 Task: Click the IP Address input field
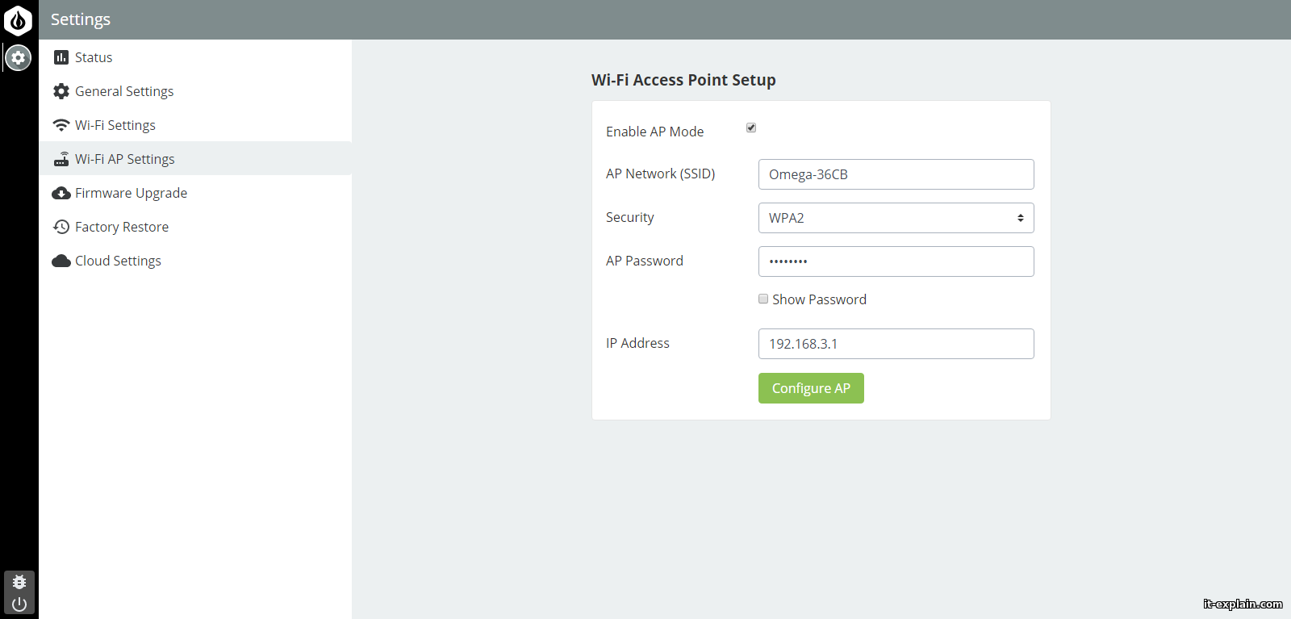click(896, 344)
